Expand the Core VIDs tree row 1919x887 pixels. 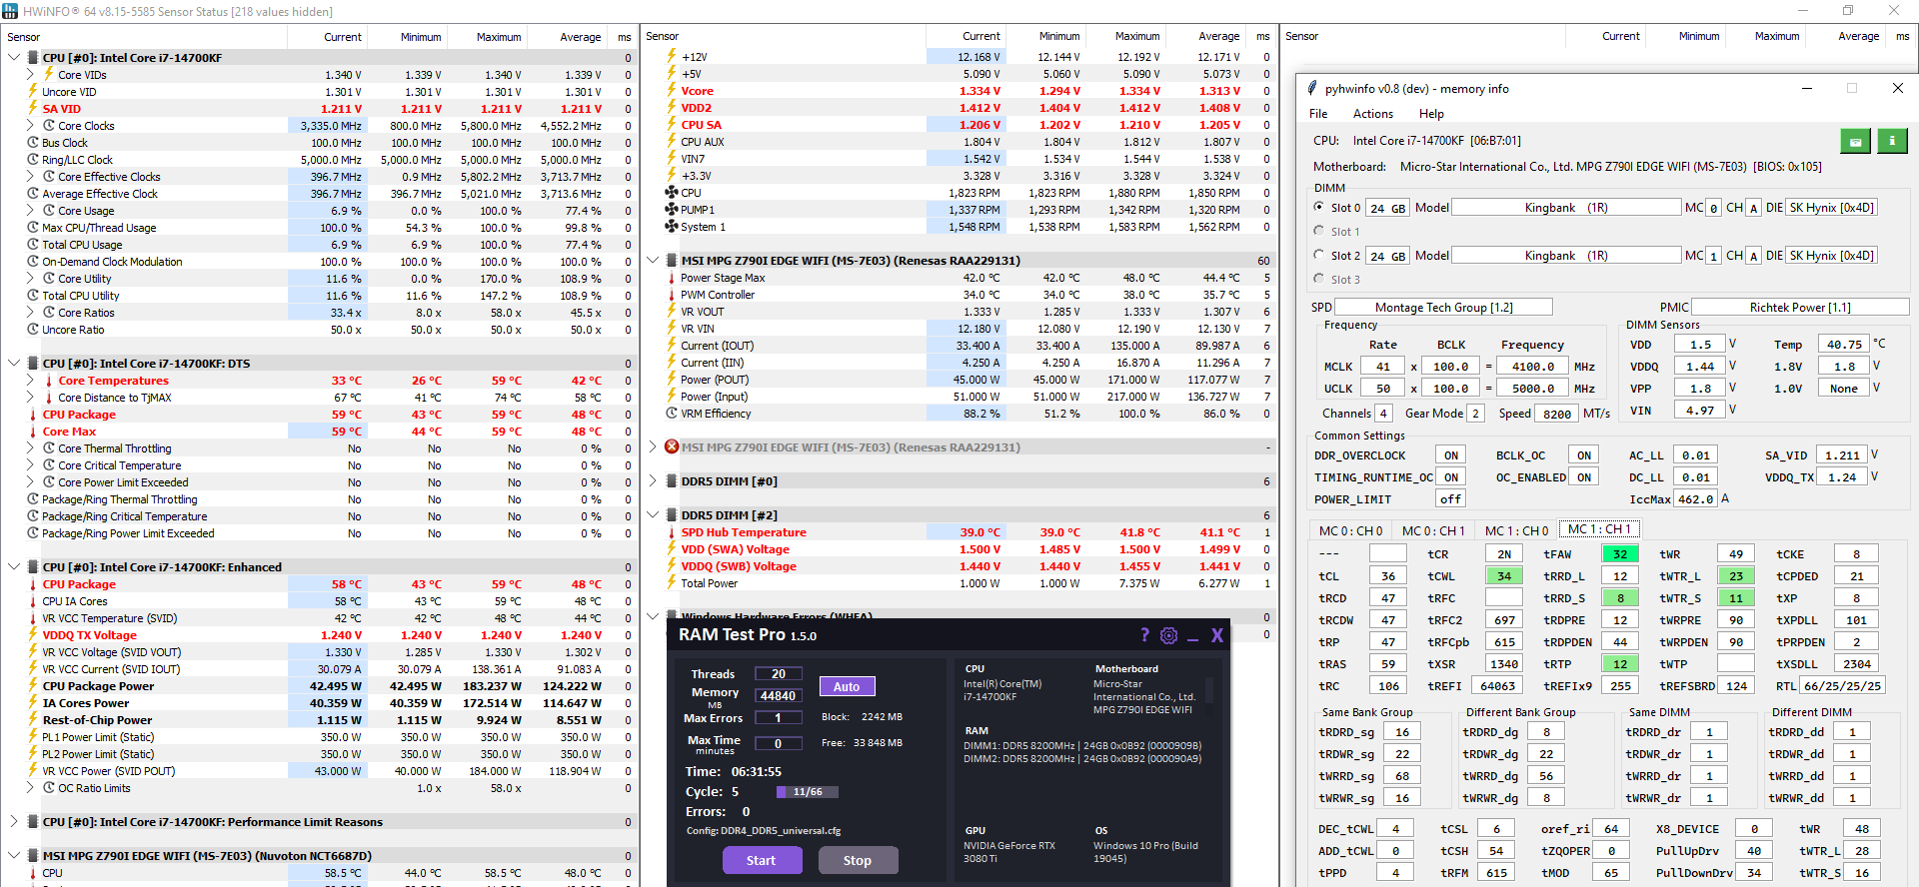[x=30, y=75]
